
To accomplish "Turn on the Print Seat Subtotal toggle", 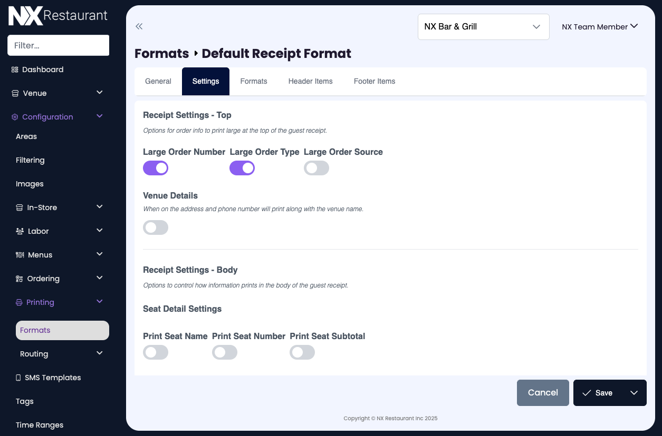I will (302, 352).
